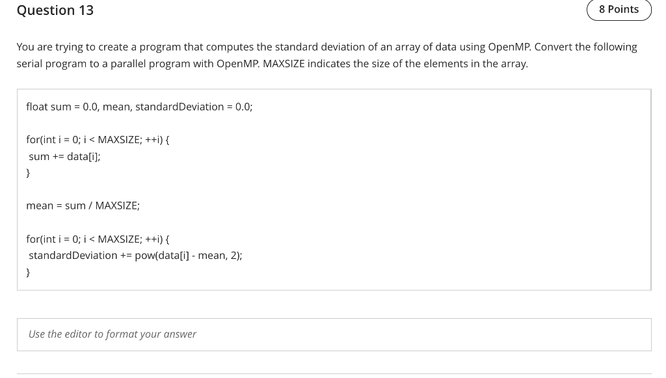This screenshot has width=666, height=378.
Task: Click the "mean = sum / MAXSIZE;" line
Action: (x=83, y=205)
